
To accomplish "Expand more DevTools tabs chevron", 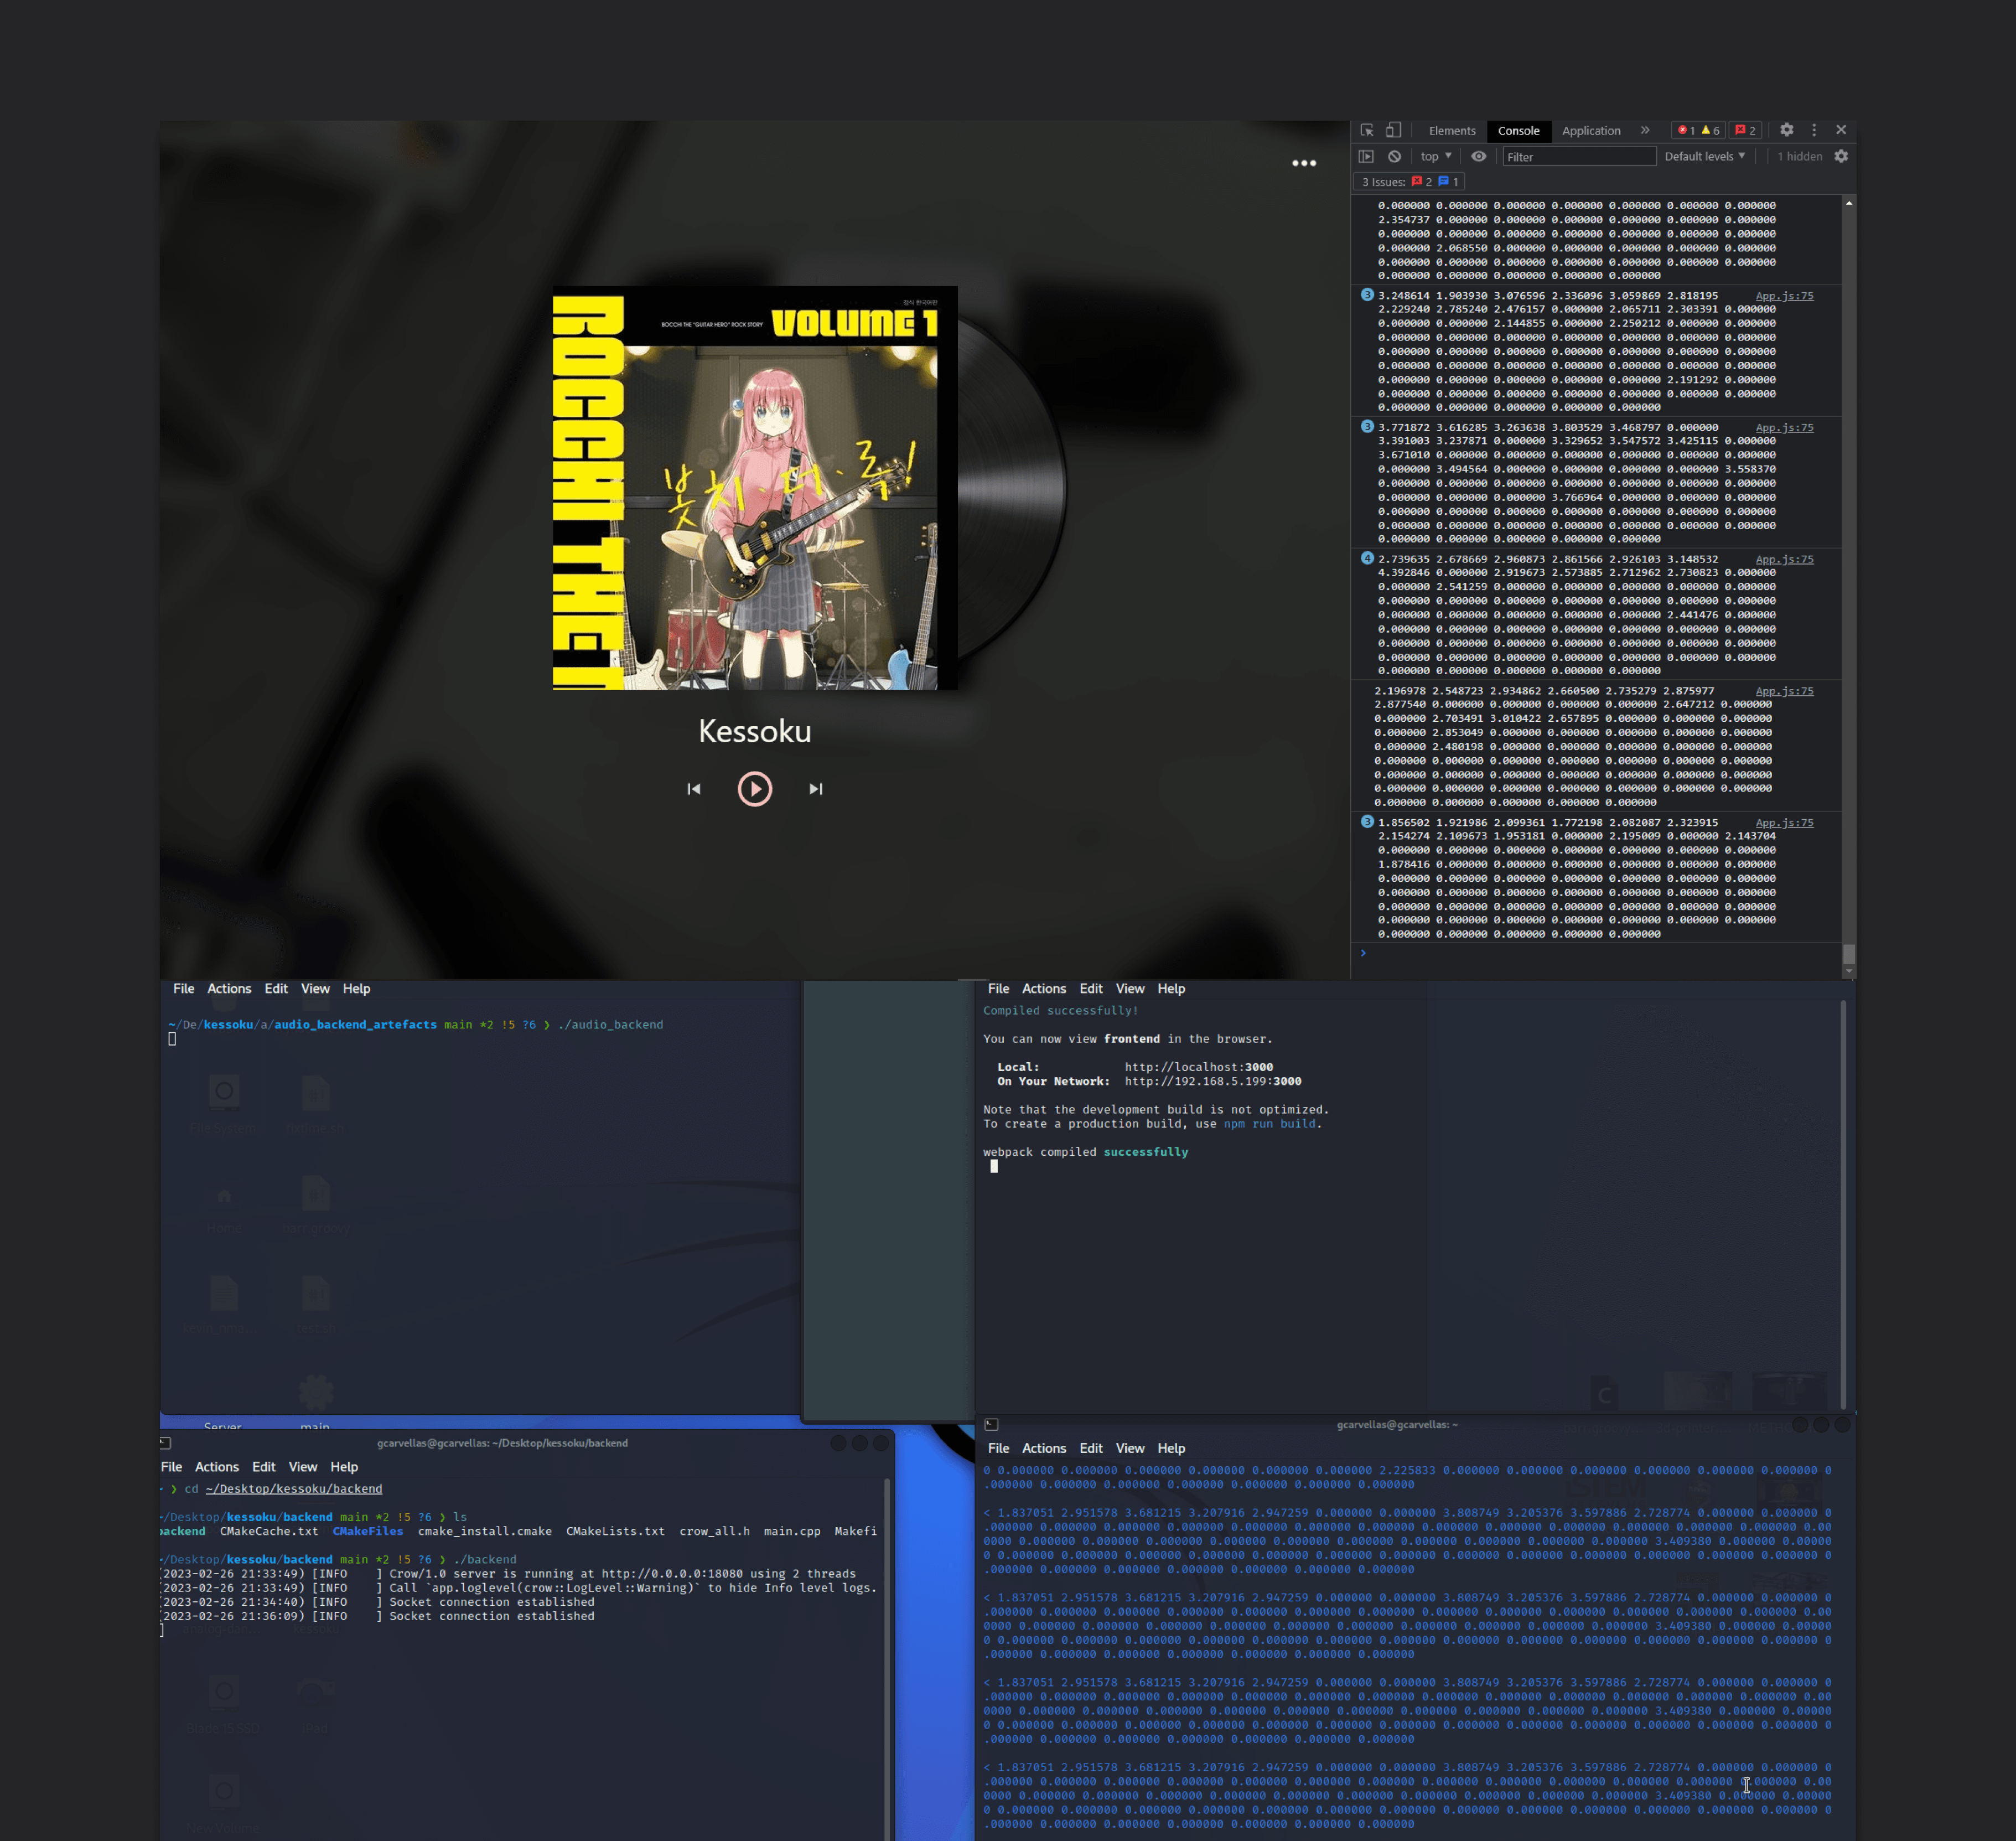I will pos(1645,130).
